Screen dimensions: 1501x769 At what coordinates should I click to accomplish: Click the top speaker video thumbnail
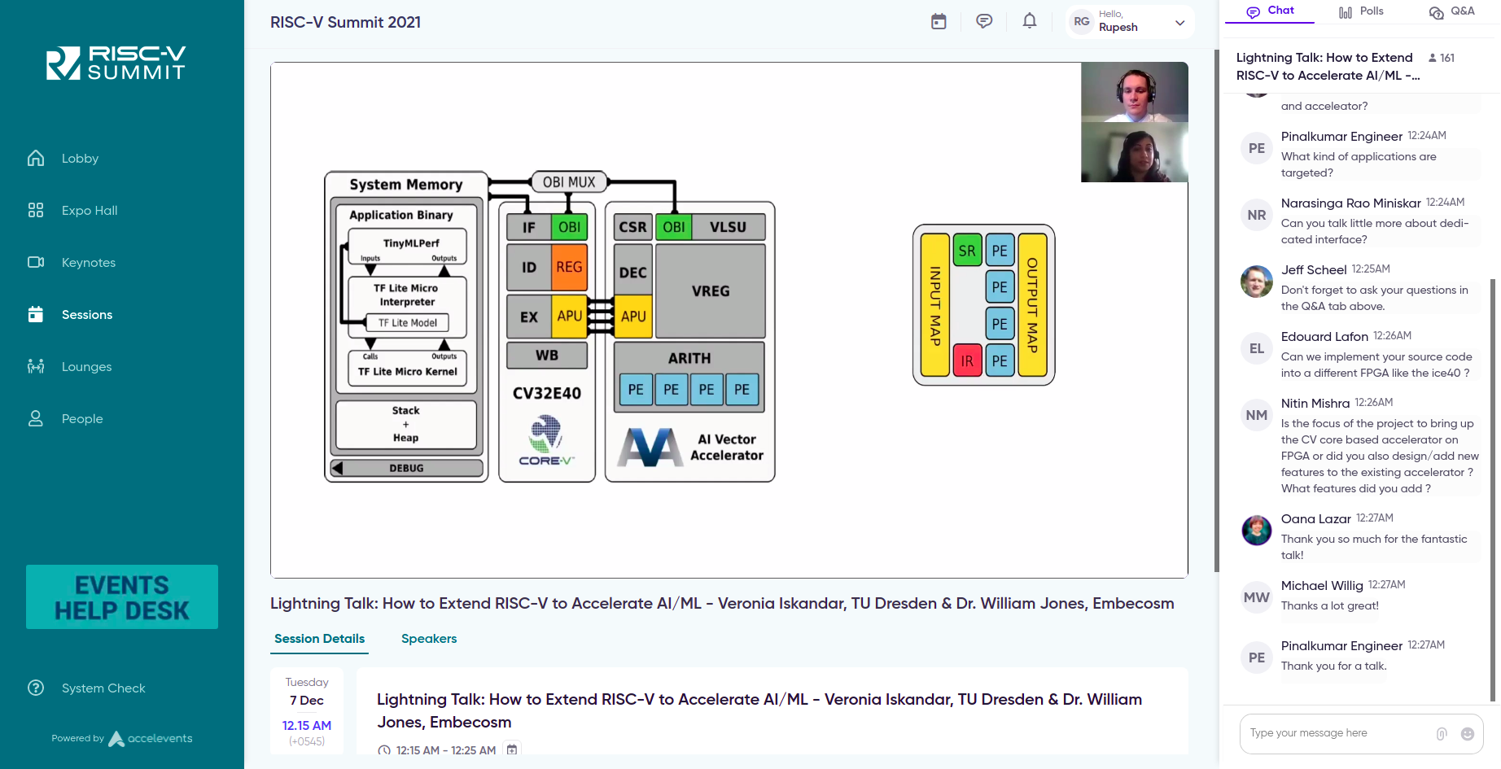pos(1134,92)
